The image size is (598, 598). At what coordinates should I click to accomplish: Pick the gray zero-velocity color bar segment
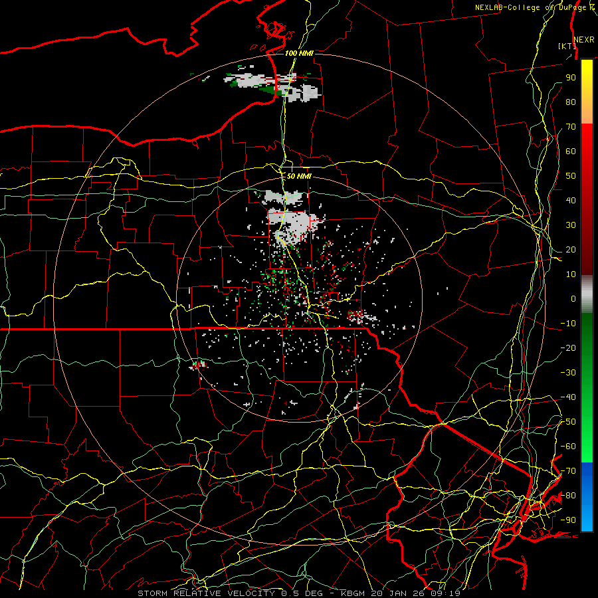(587, 294)
